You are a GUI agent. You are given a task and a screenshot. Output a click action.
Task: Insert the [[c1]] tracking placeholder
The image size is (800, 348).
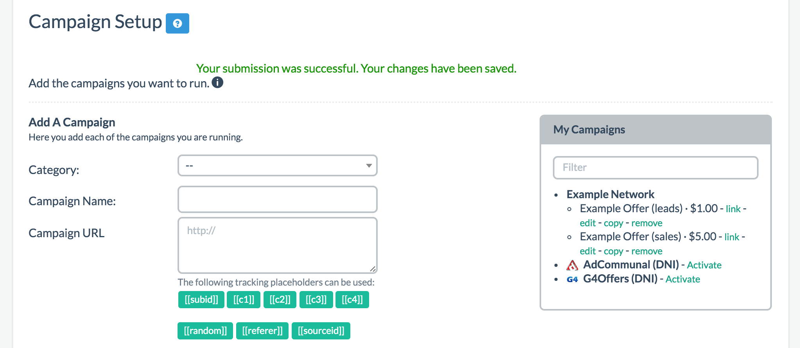click(x=243, y=299)
